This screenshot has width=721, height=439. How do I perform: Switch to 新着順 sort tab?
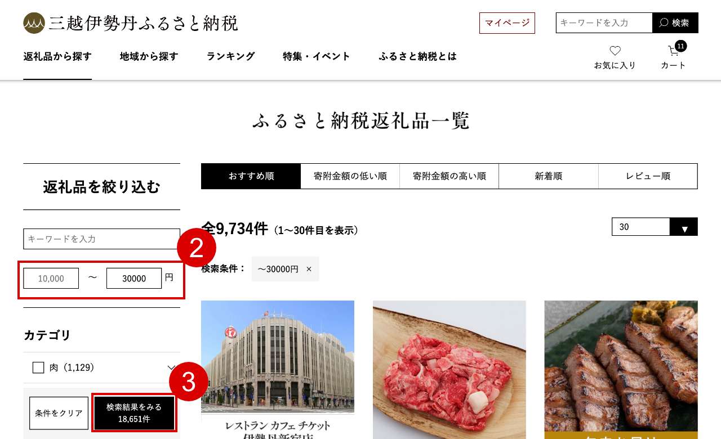pyautogui.click(x=549, y=176)
